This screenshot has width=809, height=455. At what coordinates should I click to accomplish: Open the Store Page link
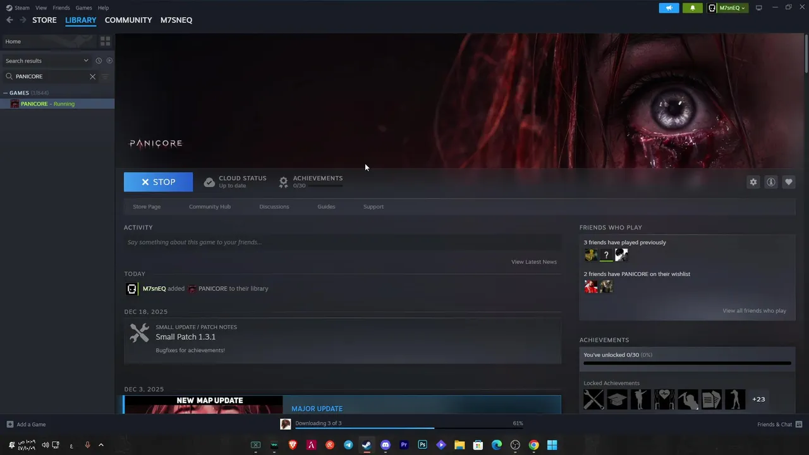[147, 207]
